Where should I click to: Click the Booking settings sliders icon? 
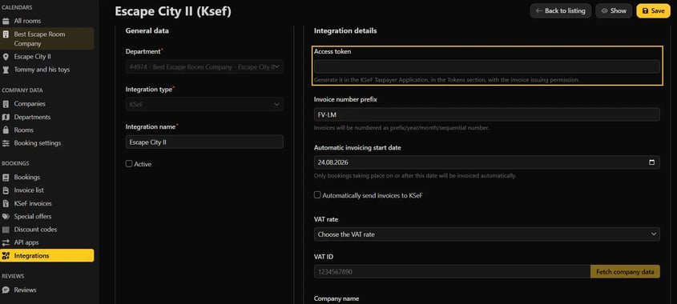(6, 142)
